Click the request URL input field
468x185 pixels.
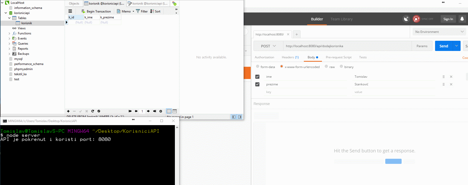click(347, 46)
